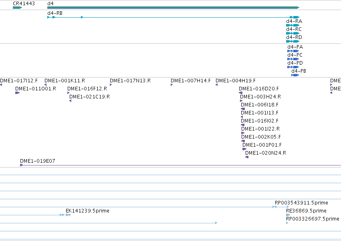Click the DME1-002K05.F label

point(261,137)
